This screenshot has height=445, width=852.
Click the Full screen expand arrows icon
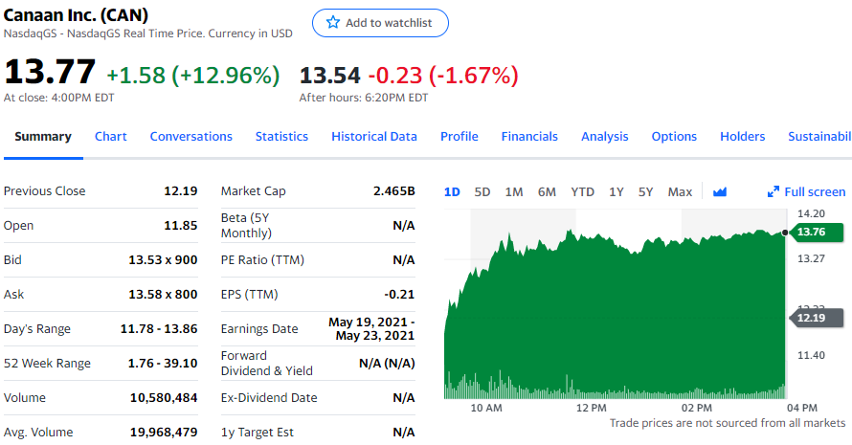pyautogui.click(x=773, y=191)
